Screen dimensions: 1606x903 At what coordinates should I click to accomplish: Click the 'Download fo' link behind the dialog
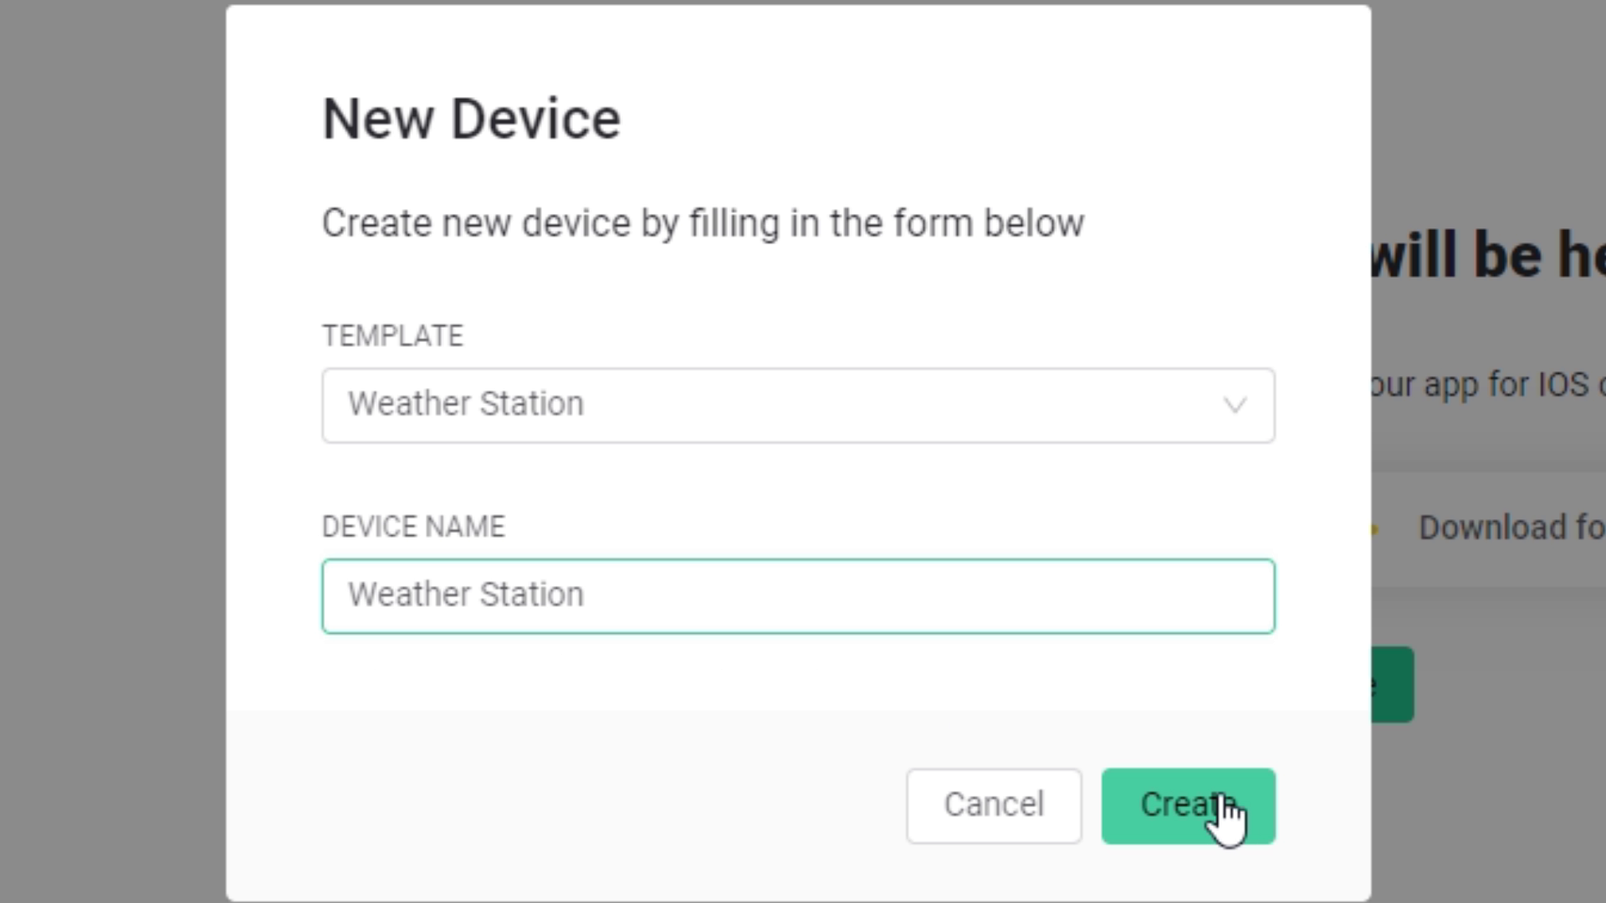click(1511, 528)
